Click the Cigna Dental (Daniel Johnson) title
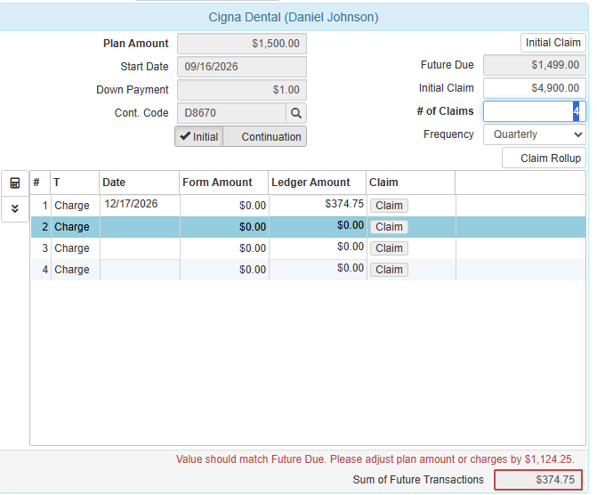Image resolution: width=597 pixels, height=495 pixels. (294, 18)
